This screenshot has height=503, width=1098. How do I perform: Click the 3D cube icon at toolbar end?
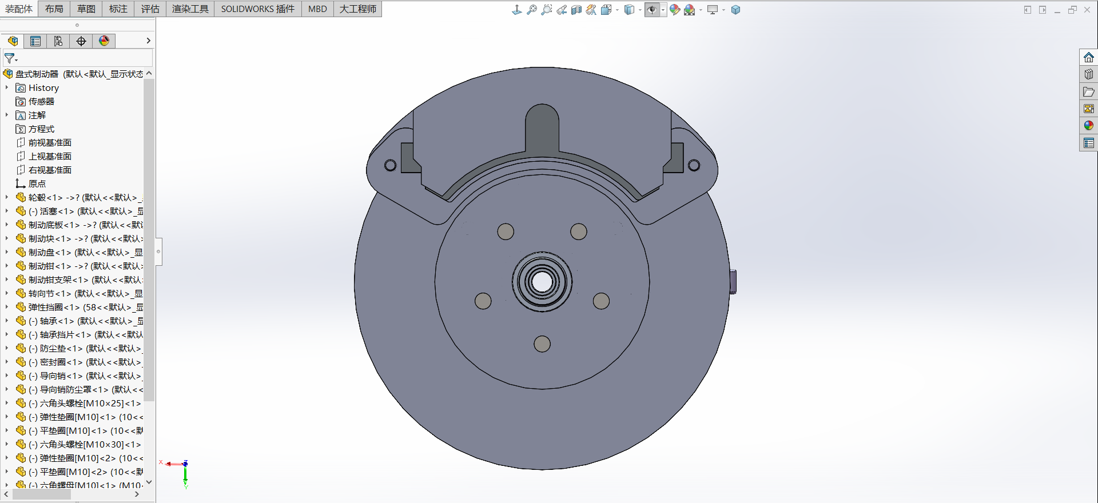tap(736, 10)
